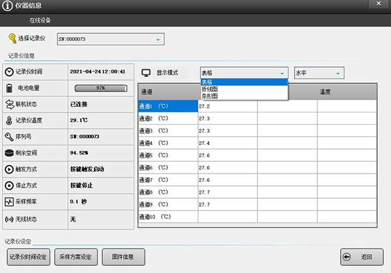Click the clock icon for 记录仪时间

(x=9, y=72)
